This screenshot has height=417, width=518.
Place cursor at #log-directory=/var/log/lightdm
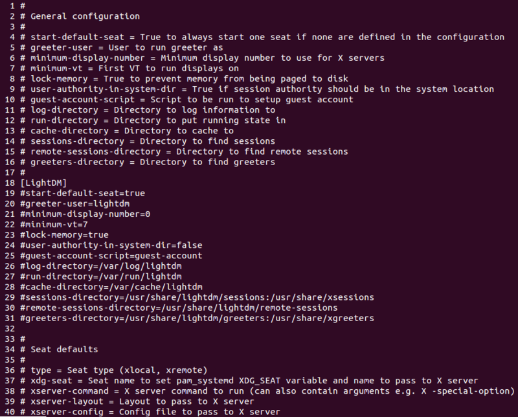click(101, 266)
